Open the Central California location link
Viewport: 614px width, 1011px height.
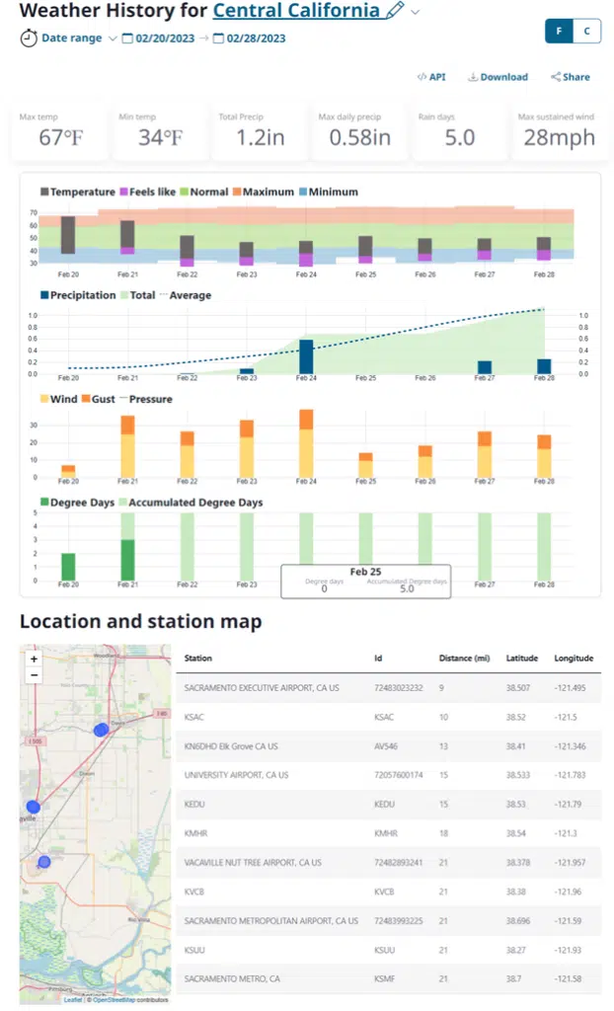[296, 11]
